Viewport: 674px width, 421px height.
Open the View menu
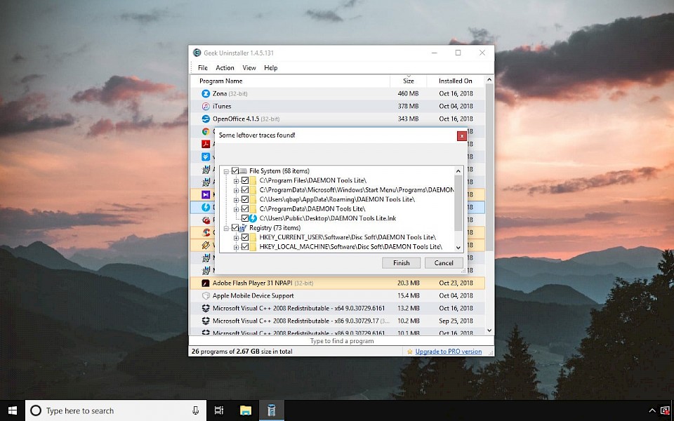pyautogui.click(x=249, y=68)
